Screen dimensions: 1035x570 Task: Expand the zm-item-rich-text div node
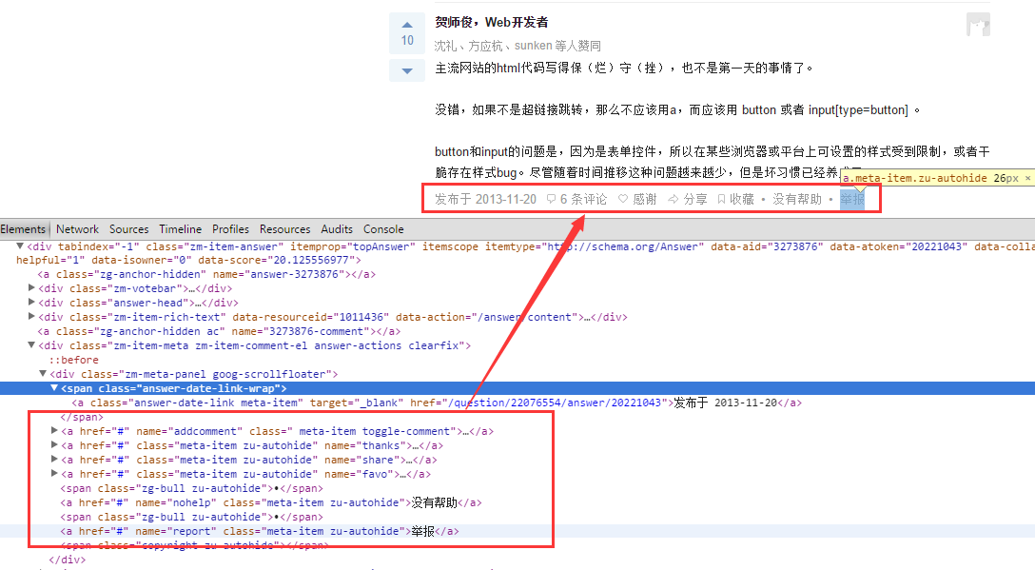click(x=31, y=316)
